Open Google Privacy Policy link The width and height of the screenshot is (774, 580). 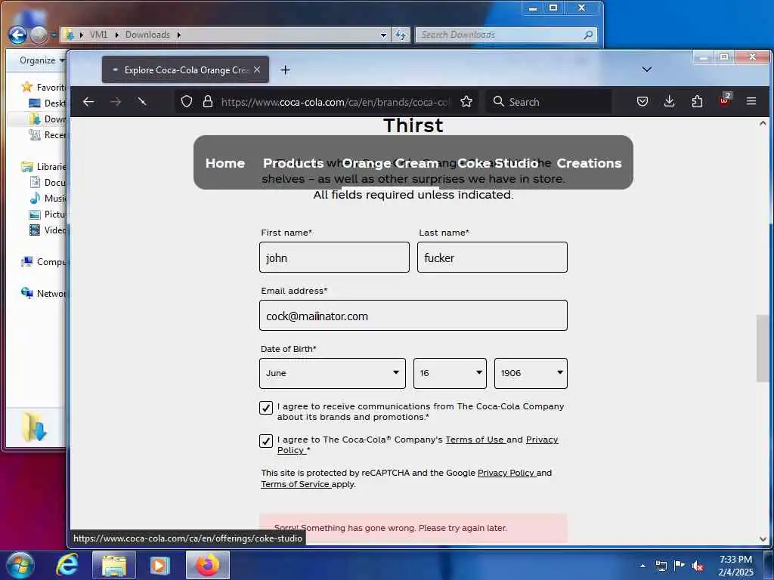(x=506, y=473)
